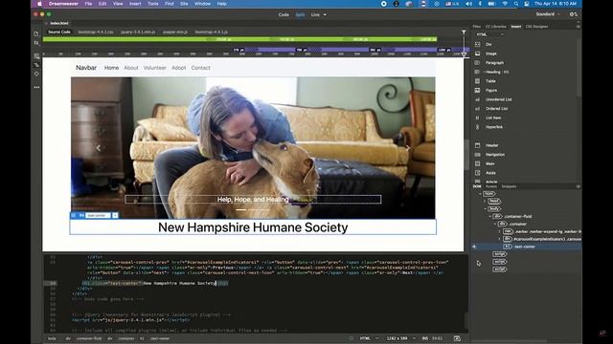Open the Insert panel options menu
Viewport: 613px width, 344px height.
[x=579, y=27]
